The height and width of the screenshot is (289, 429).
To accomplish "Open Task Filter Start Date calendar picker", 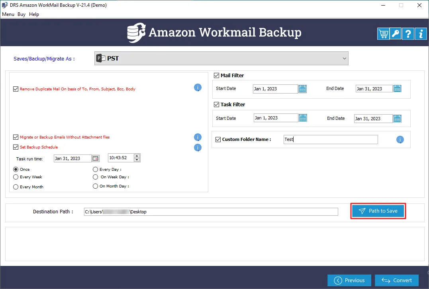I will pyautogui.click(x=303, y=118).
